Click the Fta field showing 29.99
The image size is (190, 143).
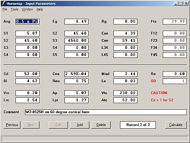pos(175,21)
